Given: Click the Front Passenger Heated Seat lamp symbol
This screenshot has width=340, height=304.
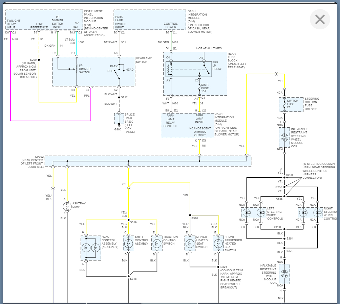Looking at the screenshot, I should click(x=218, y=244).
